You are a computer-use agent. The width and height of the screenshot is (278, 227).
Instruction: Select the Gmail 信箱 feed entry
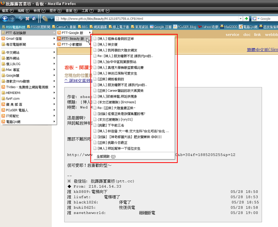coord(28,38)
